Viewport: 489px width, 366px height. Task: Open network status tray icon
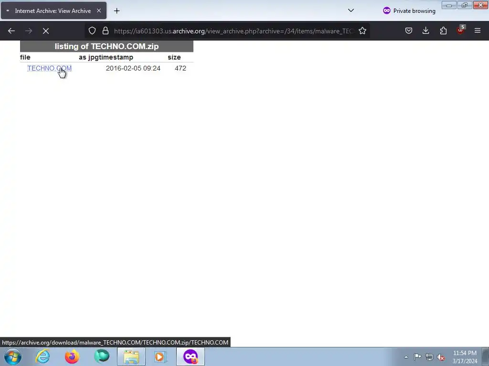coord(429,357)
